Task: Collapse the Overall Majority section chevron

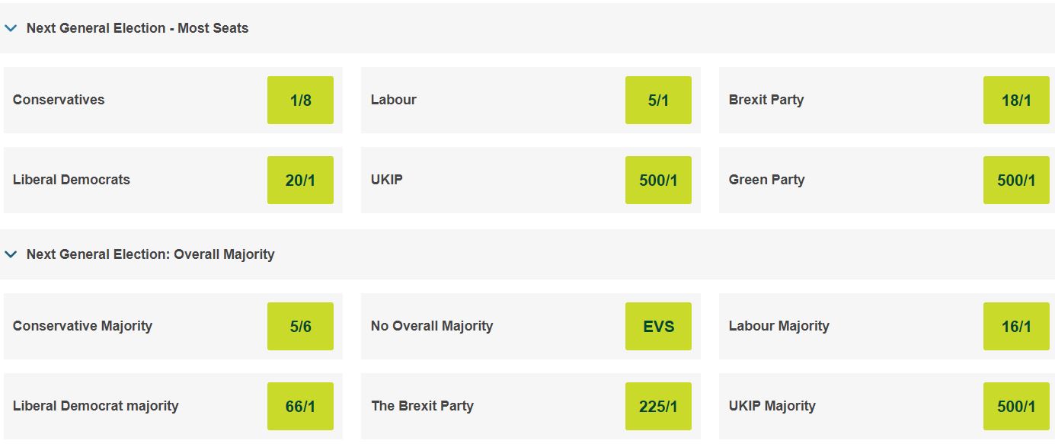Action: tap(11, 254)
